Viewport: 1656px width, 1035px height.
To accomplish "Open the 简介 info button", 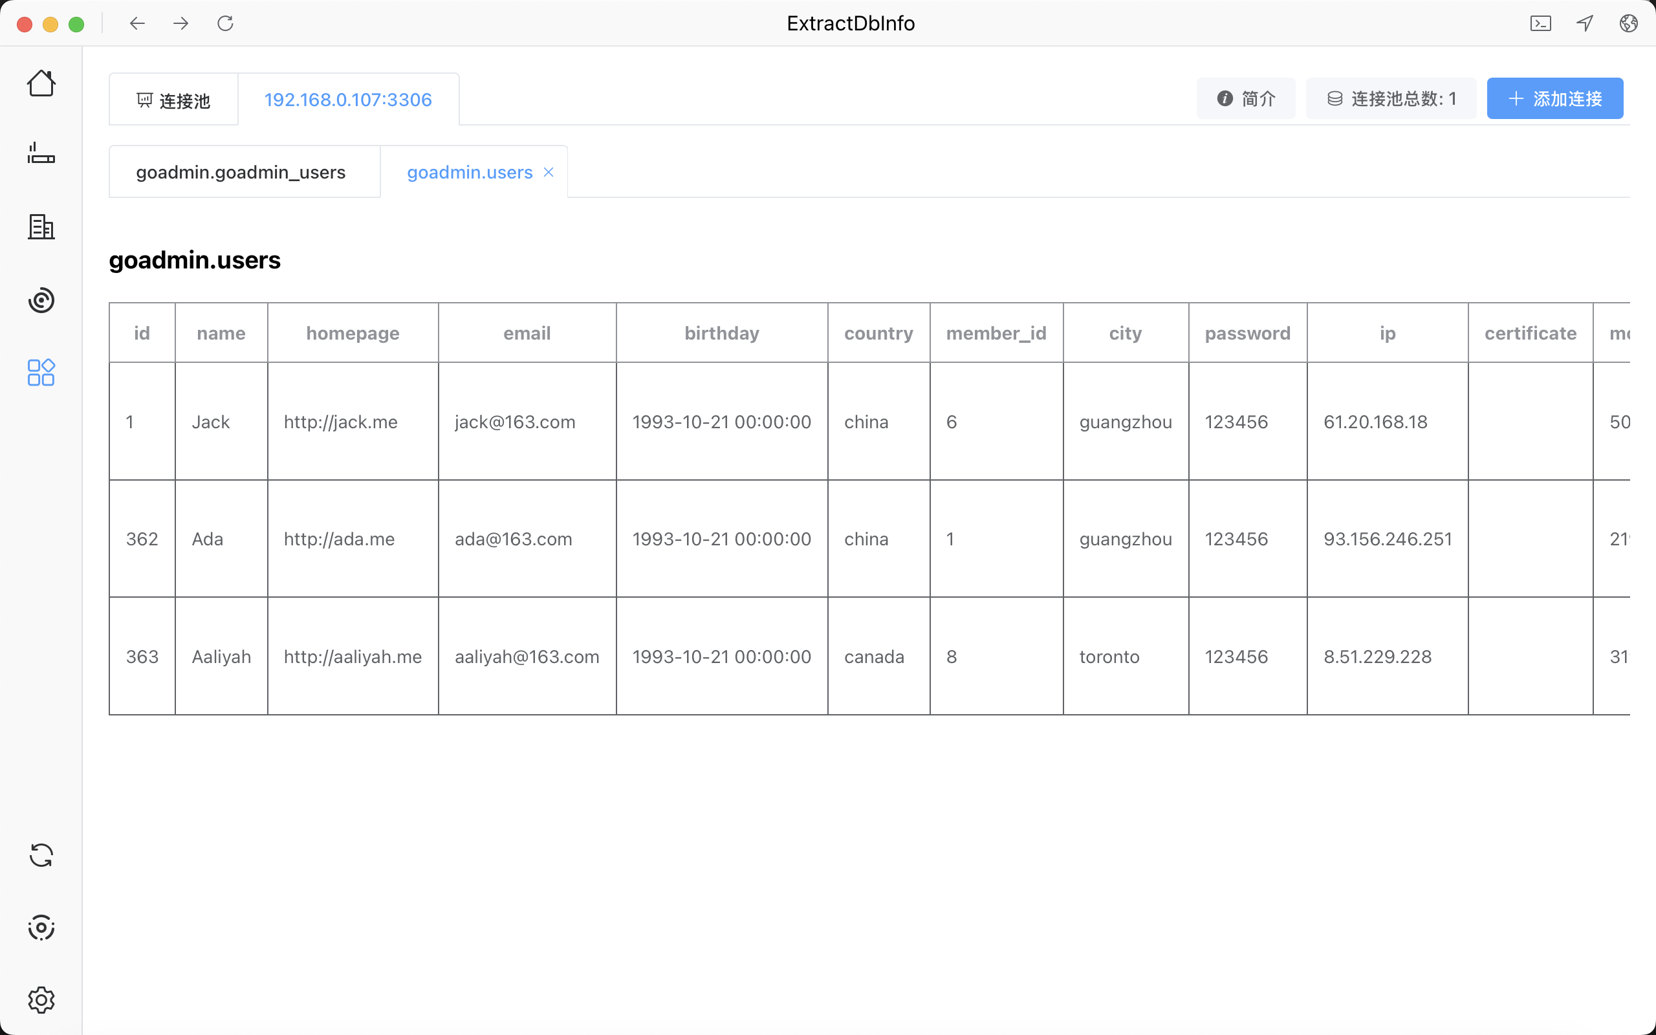I will coord(1245,98).
